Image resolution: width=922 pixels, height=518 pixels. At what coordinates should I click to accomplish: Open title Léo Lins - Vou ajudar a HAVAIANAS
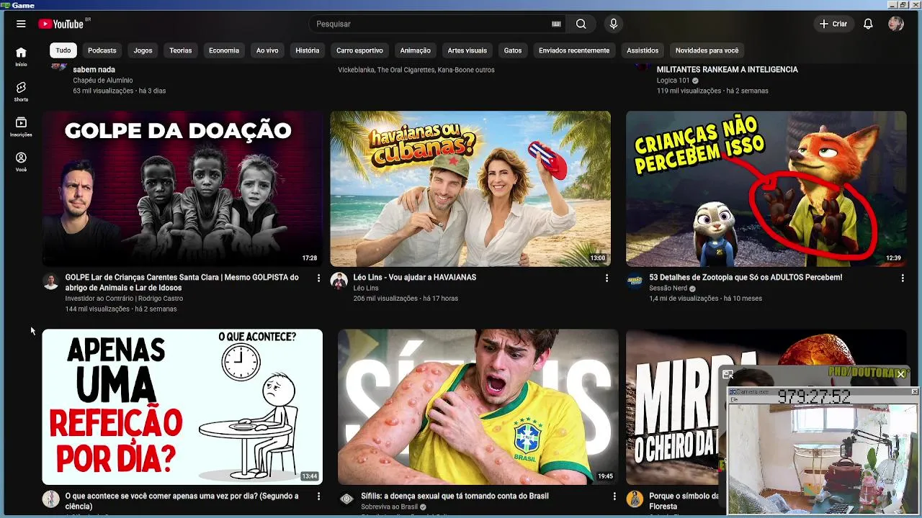[x=415, y=277]
